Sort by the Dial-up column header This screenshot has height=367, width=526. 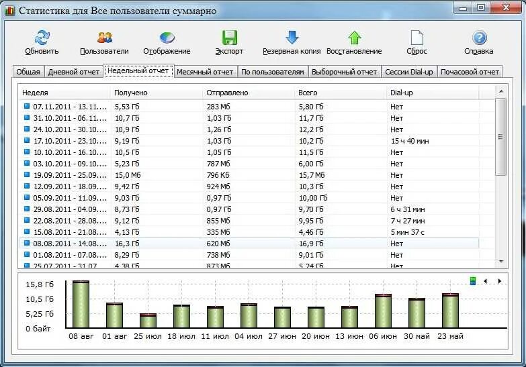433,93
